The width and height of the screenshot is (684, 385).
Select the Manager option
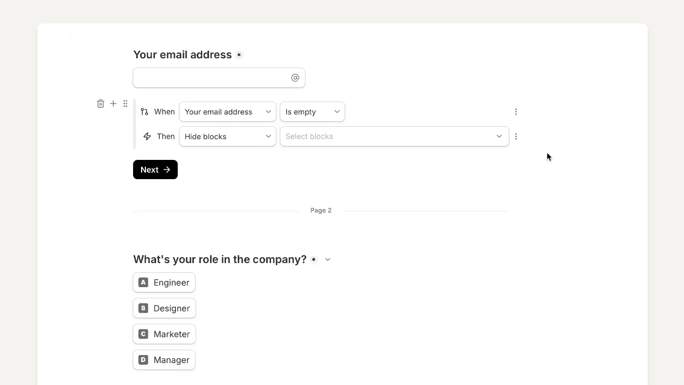164,360
